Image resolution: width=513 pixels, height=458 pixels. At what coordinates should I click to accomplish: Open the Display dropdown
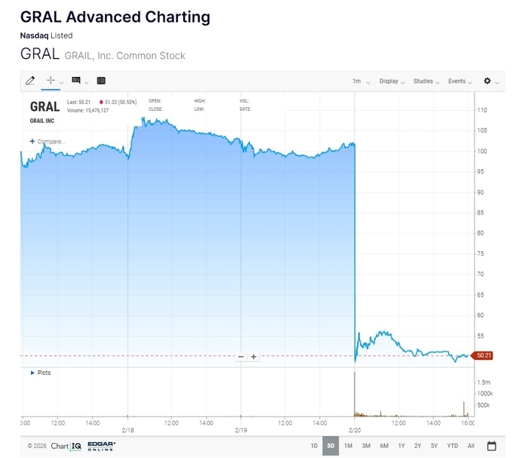[x=392, y=81]
